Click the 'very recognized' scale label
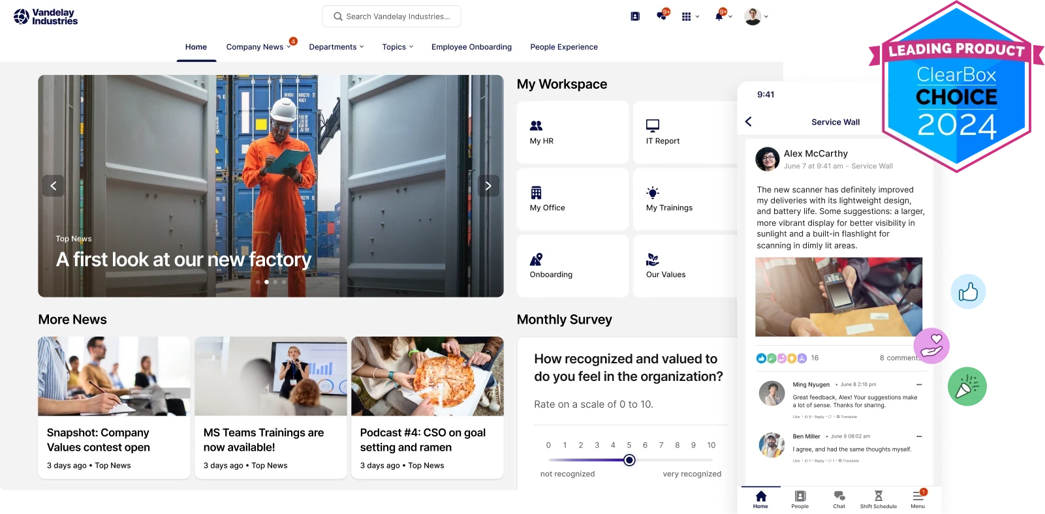 tap(692, 474)
